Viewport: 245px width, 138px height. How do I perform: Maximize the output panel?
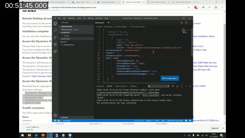(x=186, y=86)
